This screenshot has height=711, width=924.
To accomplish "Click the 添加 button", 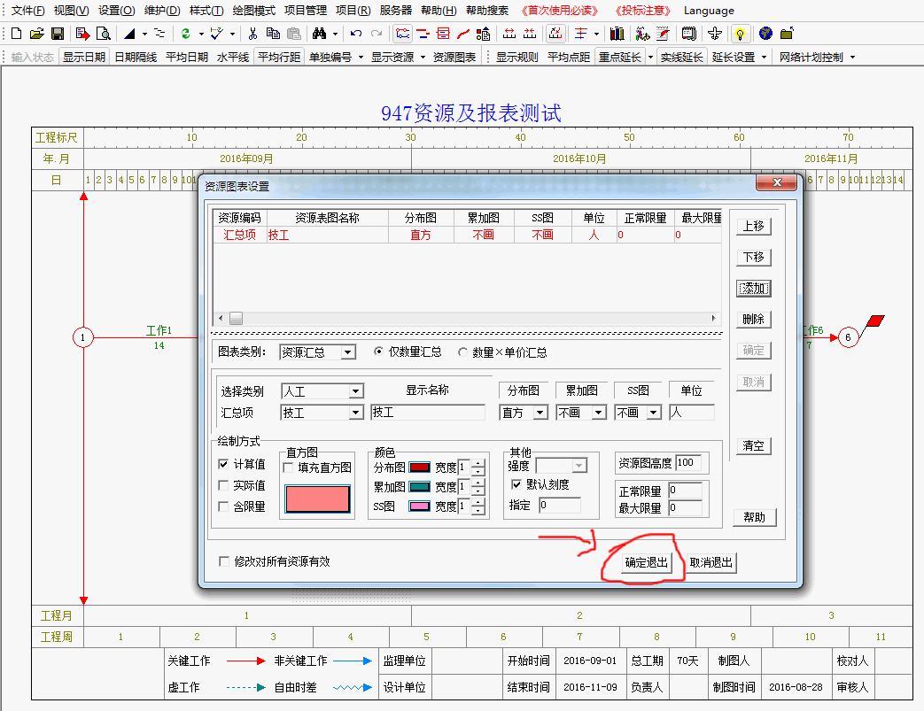I will coord(753,289).
